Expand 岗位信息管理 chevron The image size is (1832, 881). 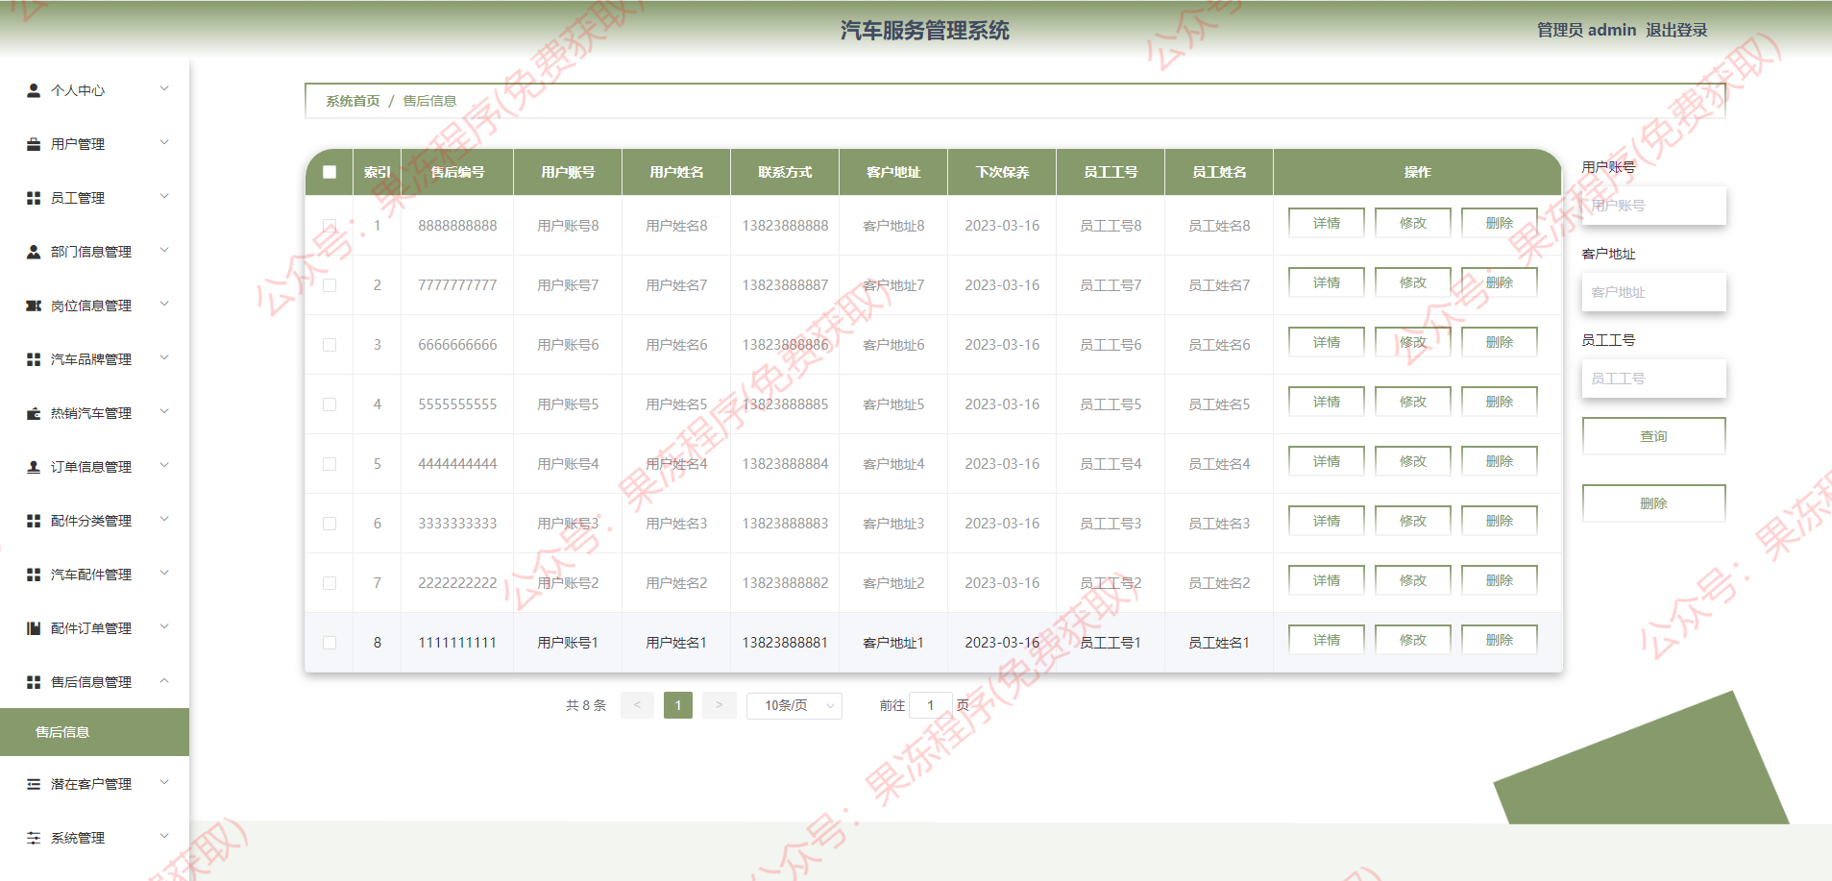pos(164,305)
